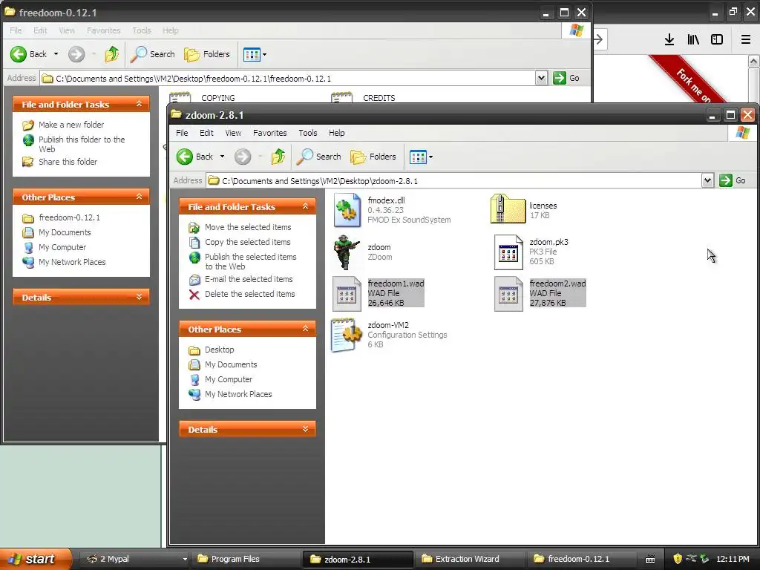Viewport: 760px width, 570px height.
Task: Open View menu in zdoom-2.8.1 window
Action: pos(233,133)
